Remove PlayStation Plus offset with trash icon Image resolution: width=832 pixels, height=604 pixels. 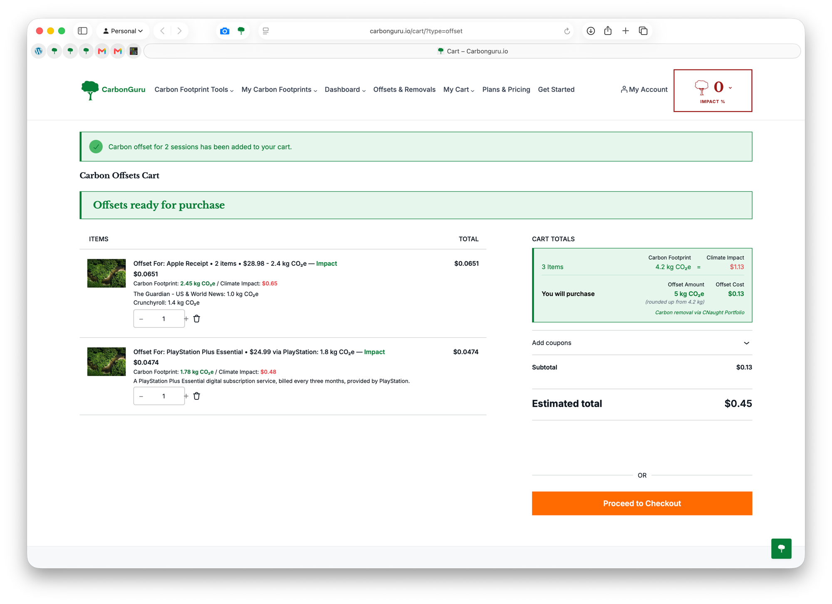197,396
